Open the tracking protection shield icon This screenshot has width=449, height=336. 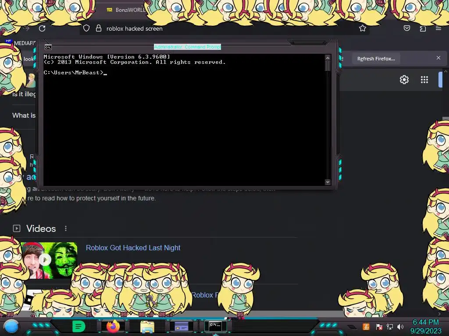tap(86, 28)
